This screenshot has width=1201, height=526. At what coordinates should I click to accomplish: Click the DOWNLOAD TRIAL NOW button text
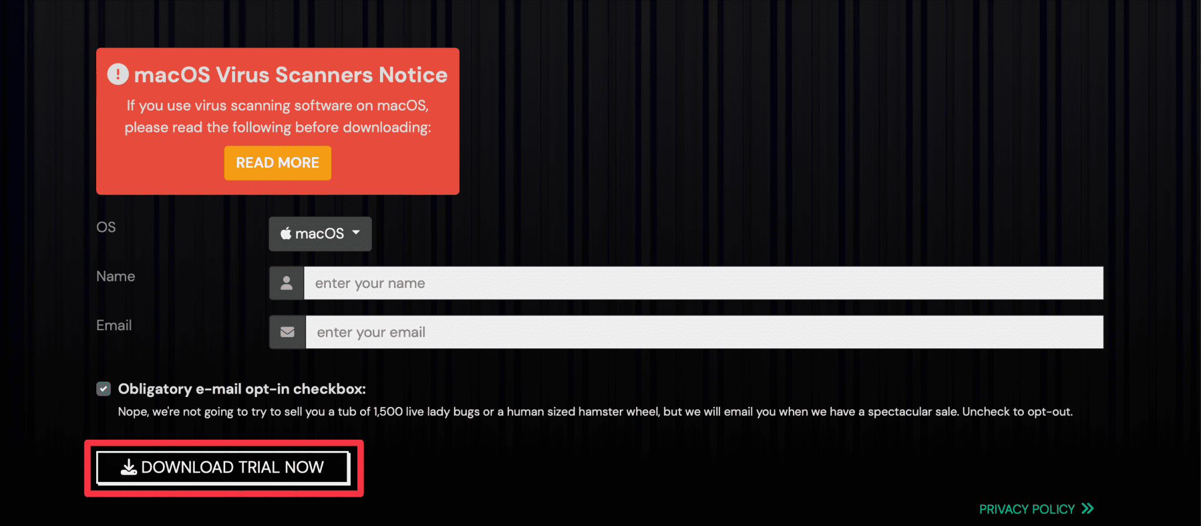232,467
